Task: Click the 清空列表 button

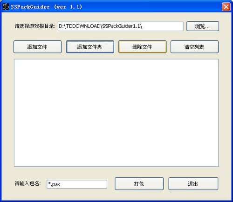Action: 194,47
